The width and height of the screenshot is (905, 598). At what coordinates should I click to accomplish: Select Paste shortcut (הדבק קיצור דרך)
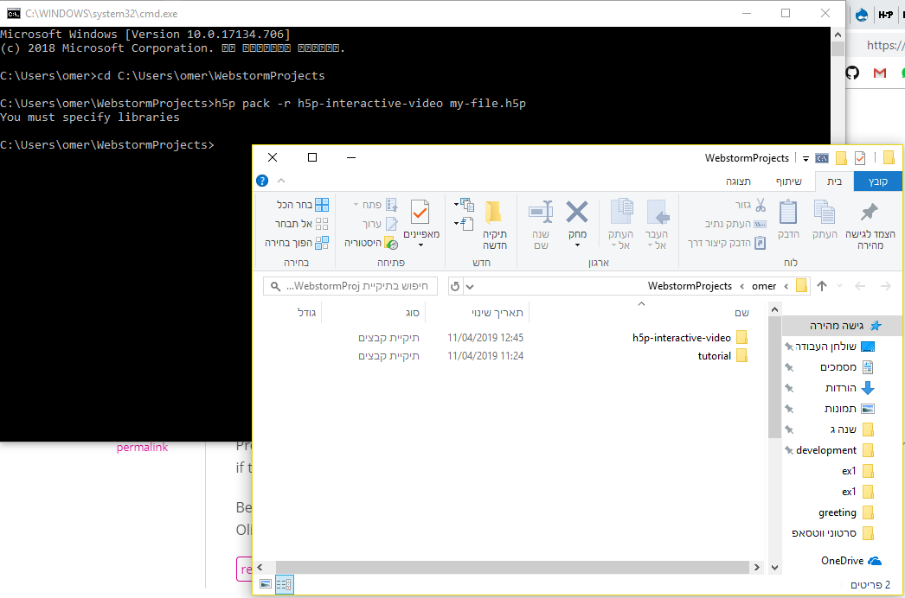coord(727,243)
